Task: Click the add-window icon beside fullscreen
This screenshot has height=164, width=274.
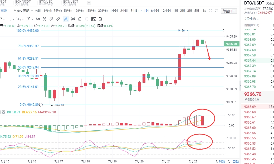Action: 217,11
